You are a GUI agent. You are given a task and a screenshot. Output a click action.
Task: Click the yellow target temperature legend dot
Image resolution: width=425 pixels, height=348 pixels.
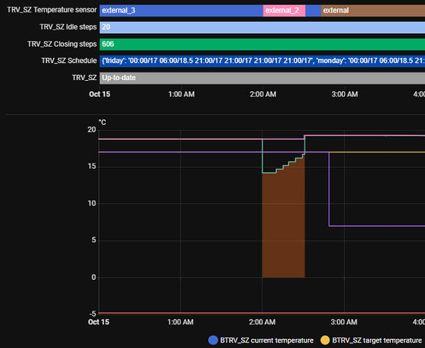325,340
